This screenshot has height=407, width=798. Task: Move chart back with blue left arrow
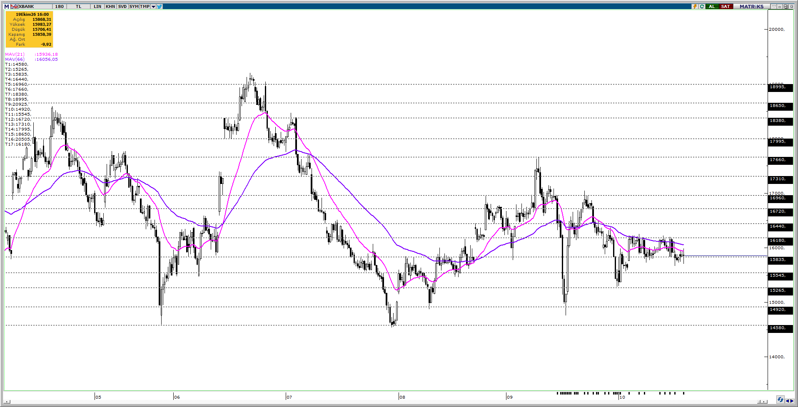787,401
